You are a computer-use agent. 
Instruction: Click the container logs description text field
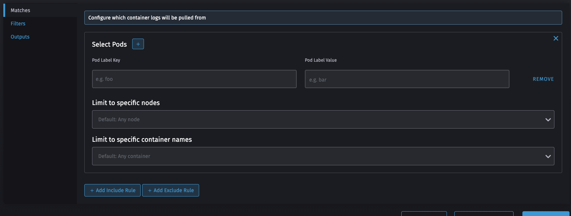pyautogui.click(x=323, y=17)
